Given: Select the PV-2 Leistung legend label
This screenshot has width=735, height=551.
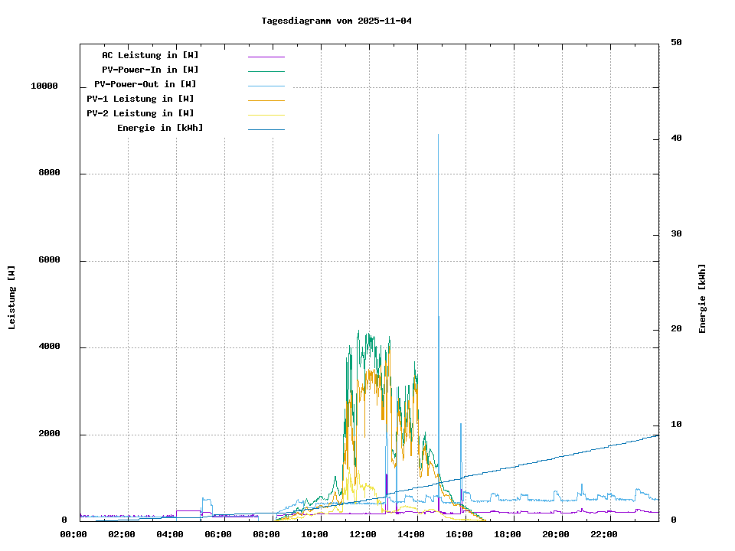Looking at the screenshot, I should tap(140, 113).
